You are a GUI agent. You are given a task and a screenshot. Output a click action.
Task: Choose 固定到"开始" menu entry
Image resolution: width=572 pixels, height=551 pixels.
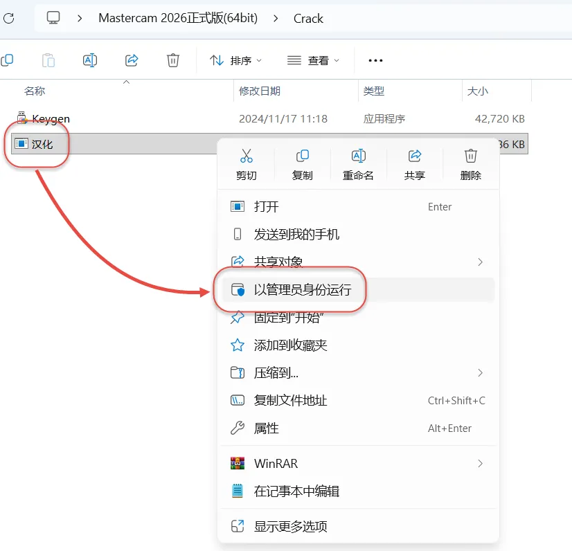coord(358,317)
